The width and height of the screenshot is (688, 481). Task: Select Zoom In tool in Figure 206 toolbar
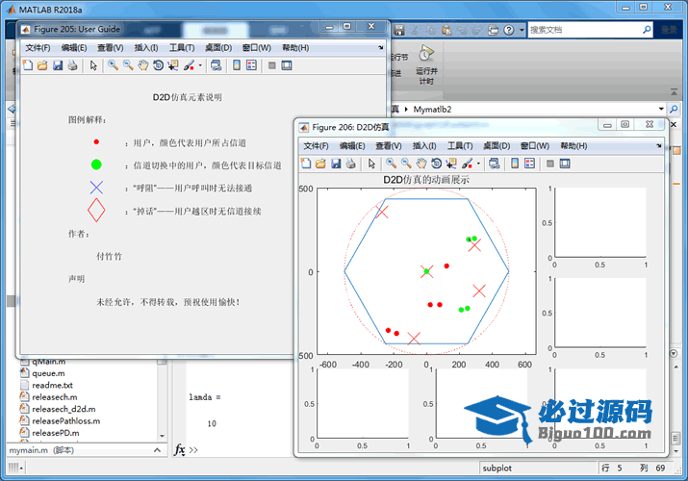click(392, 164)
